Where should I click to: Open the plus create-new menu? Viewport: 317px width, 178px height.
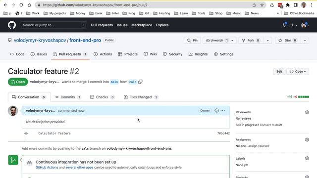tap(294, 25)
